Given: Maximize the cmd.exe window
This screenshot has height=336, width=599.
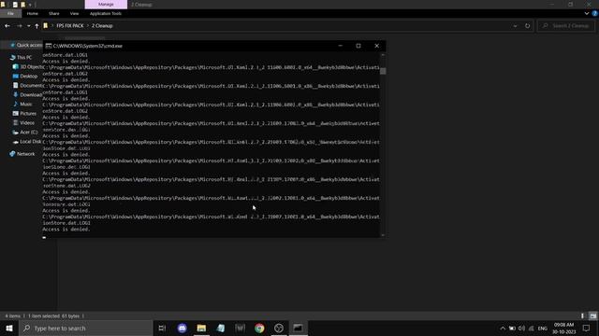Looking at the screenshot, I should 358,46.
